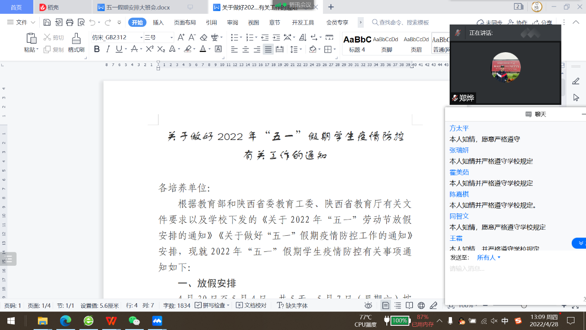Click the 文档校对 button in status bar

[252, 306]
